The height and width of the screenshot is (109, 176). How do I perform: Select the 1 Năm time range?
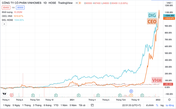(64, 105)
